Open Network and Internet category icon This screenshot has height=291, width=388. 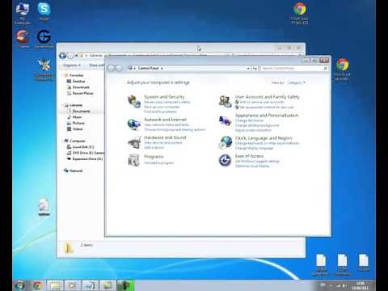134,124
